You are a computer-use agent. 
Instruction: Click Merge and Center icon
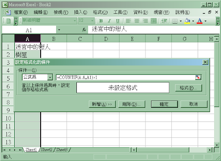pyautogui.click(x=154, y=21)
